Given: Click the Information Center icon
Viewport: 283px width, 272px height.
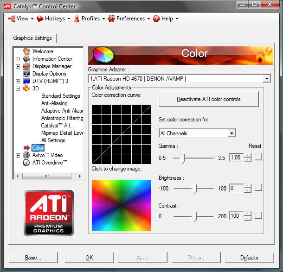Looking at the screenshot, I should tap(26, 59).
